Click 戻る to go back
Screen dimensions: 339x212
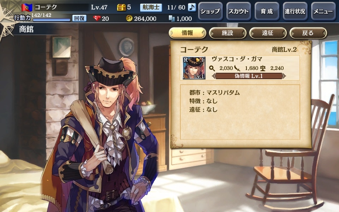point(308,33)
